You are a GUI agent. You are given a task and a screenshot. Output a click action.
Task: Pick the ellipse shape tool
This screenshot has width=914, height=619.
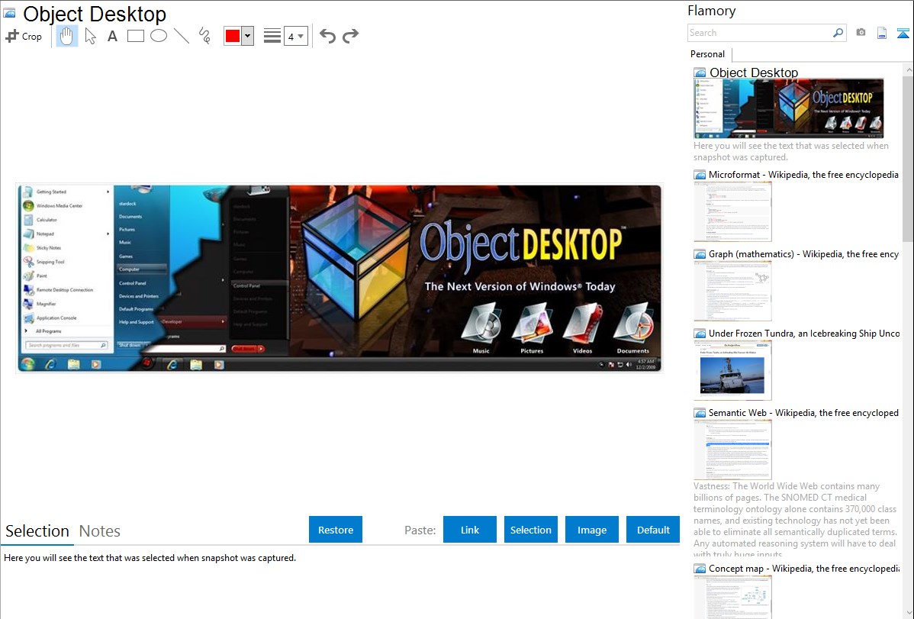click(x=159, y=36)
